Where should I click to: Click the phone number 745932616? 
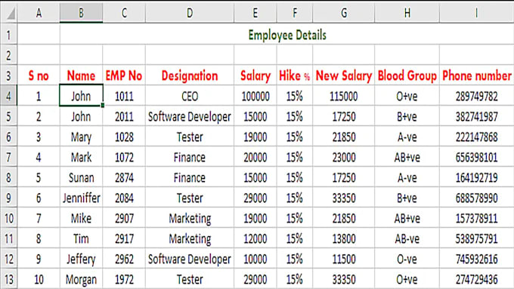[x=477, y=260]
